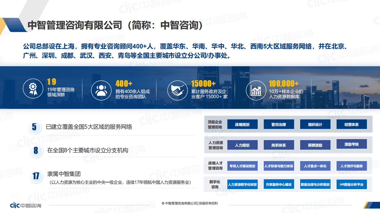Select the people icon above "400+"
The image size is (380, 213).
click(102, 90)
